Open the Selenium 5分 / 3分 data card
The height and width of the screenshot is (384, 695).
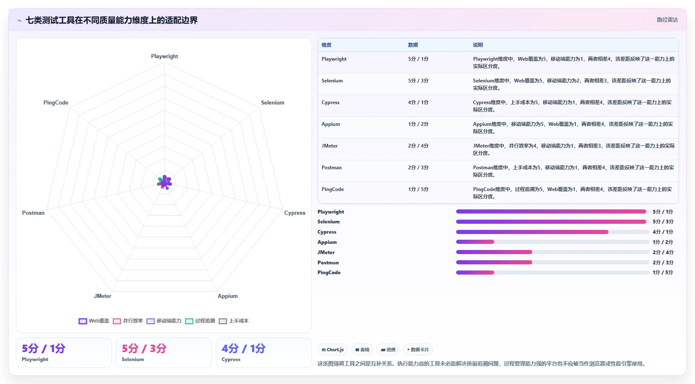164,352
